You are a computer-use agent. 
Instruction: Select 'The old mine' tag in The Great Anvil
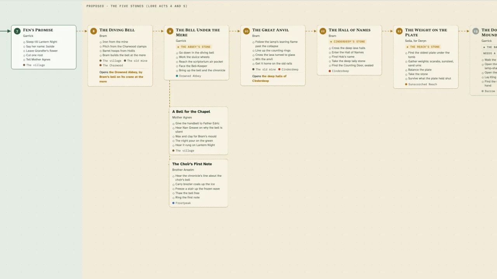[x=264, y=69]
